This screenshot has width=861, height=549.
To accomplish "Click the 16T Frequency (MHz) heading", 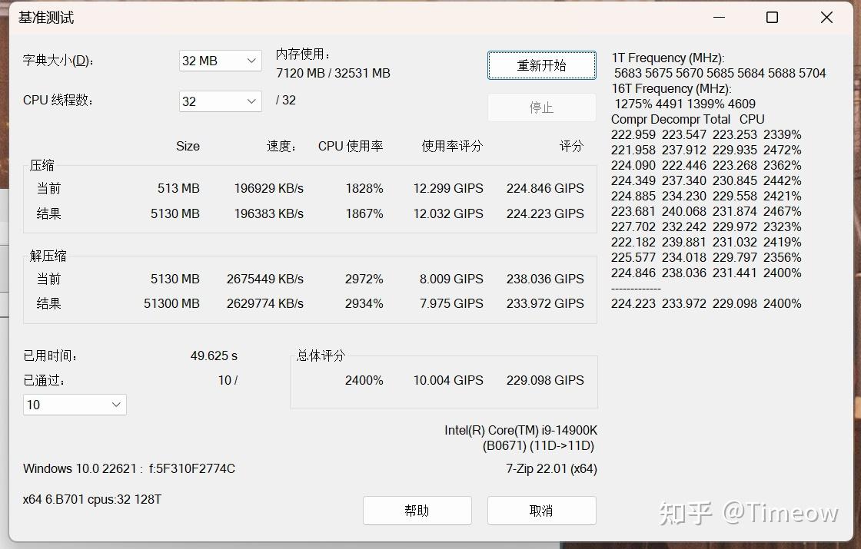I will click(x=671, y=89).
